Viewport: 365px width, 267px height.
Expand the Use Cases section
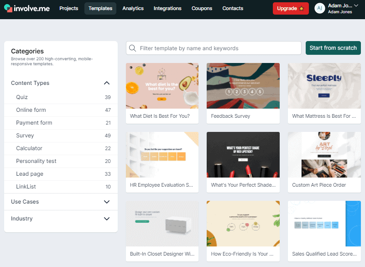click(107, 202)
